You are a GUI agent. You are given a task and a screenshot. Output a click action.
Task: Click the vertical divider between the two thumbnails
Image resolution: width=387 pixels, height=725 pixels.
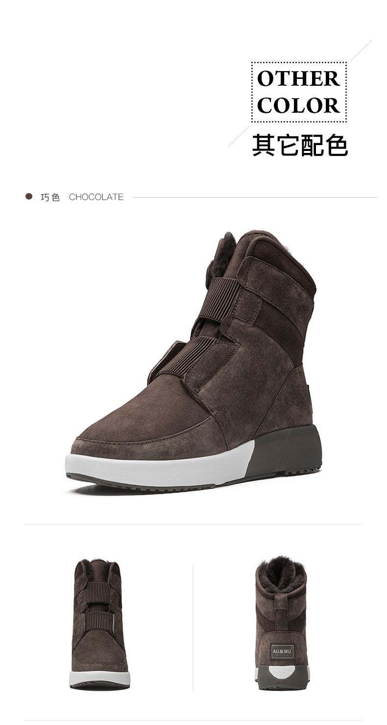(x=193, y=627)
